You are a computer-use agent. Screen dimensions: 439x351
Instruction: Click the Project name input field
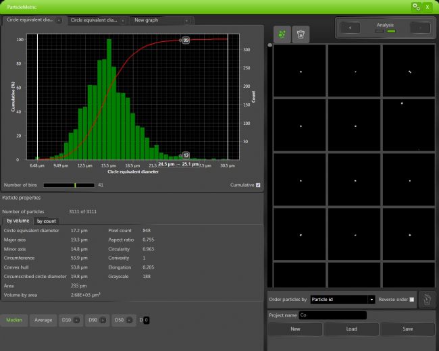[x=332, y=315]
